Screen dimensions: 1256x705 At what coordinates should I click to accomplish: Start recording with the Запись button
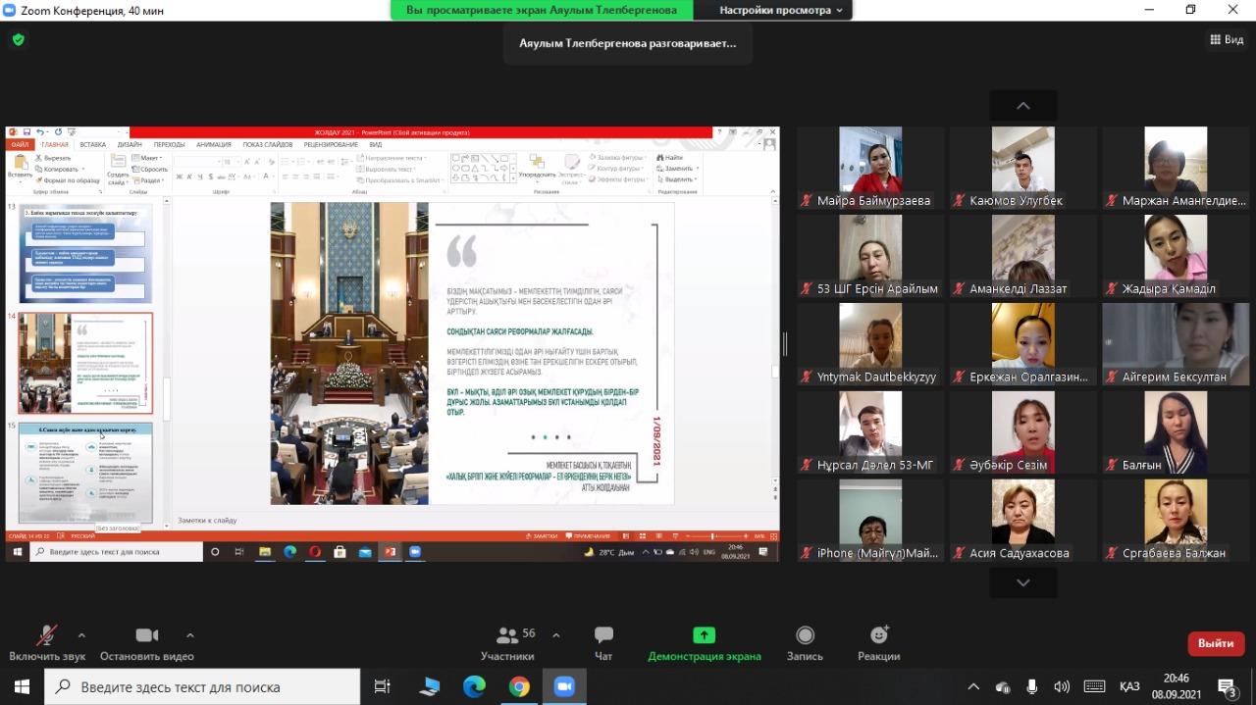[x=805, y=635]
